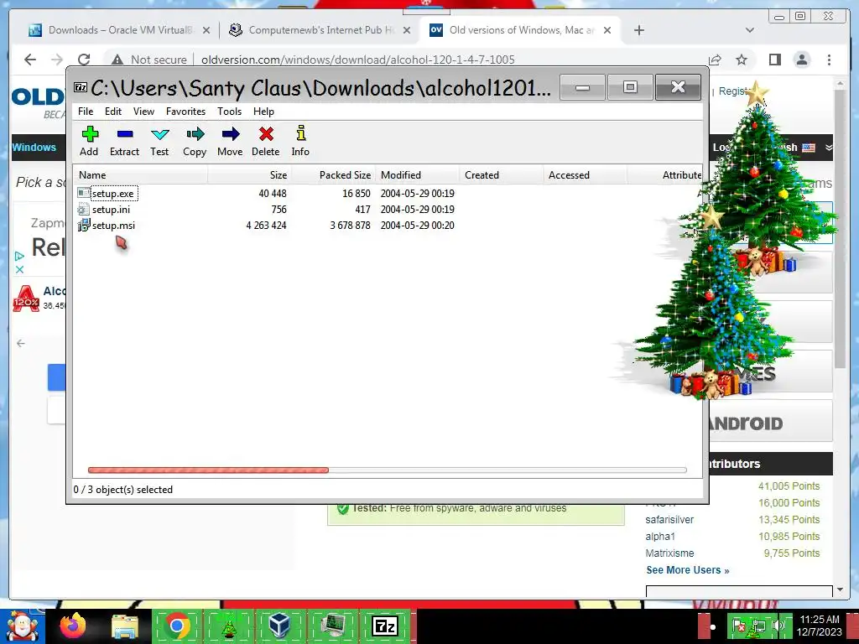
Task: Select the setup.exe file icon
Action: (x=83, y=193)
